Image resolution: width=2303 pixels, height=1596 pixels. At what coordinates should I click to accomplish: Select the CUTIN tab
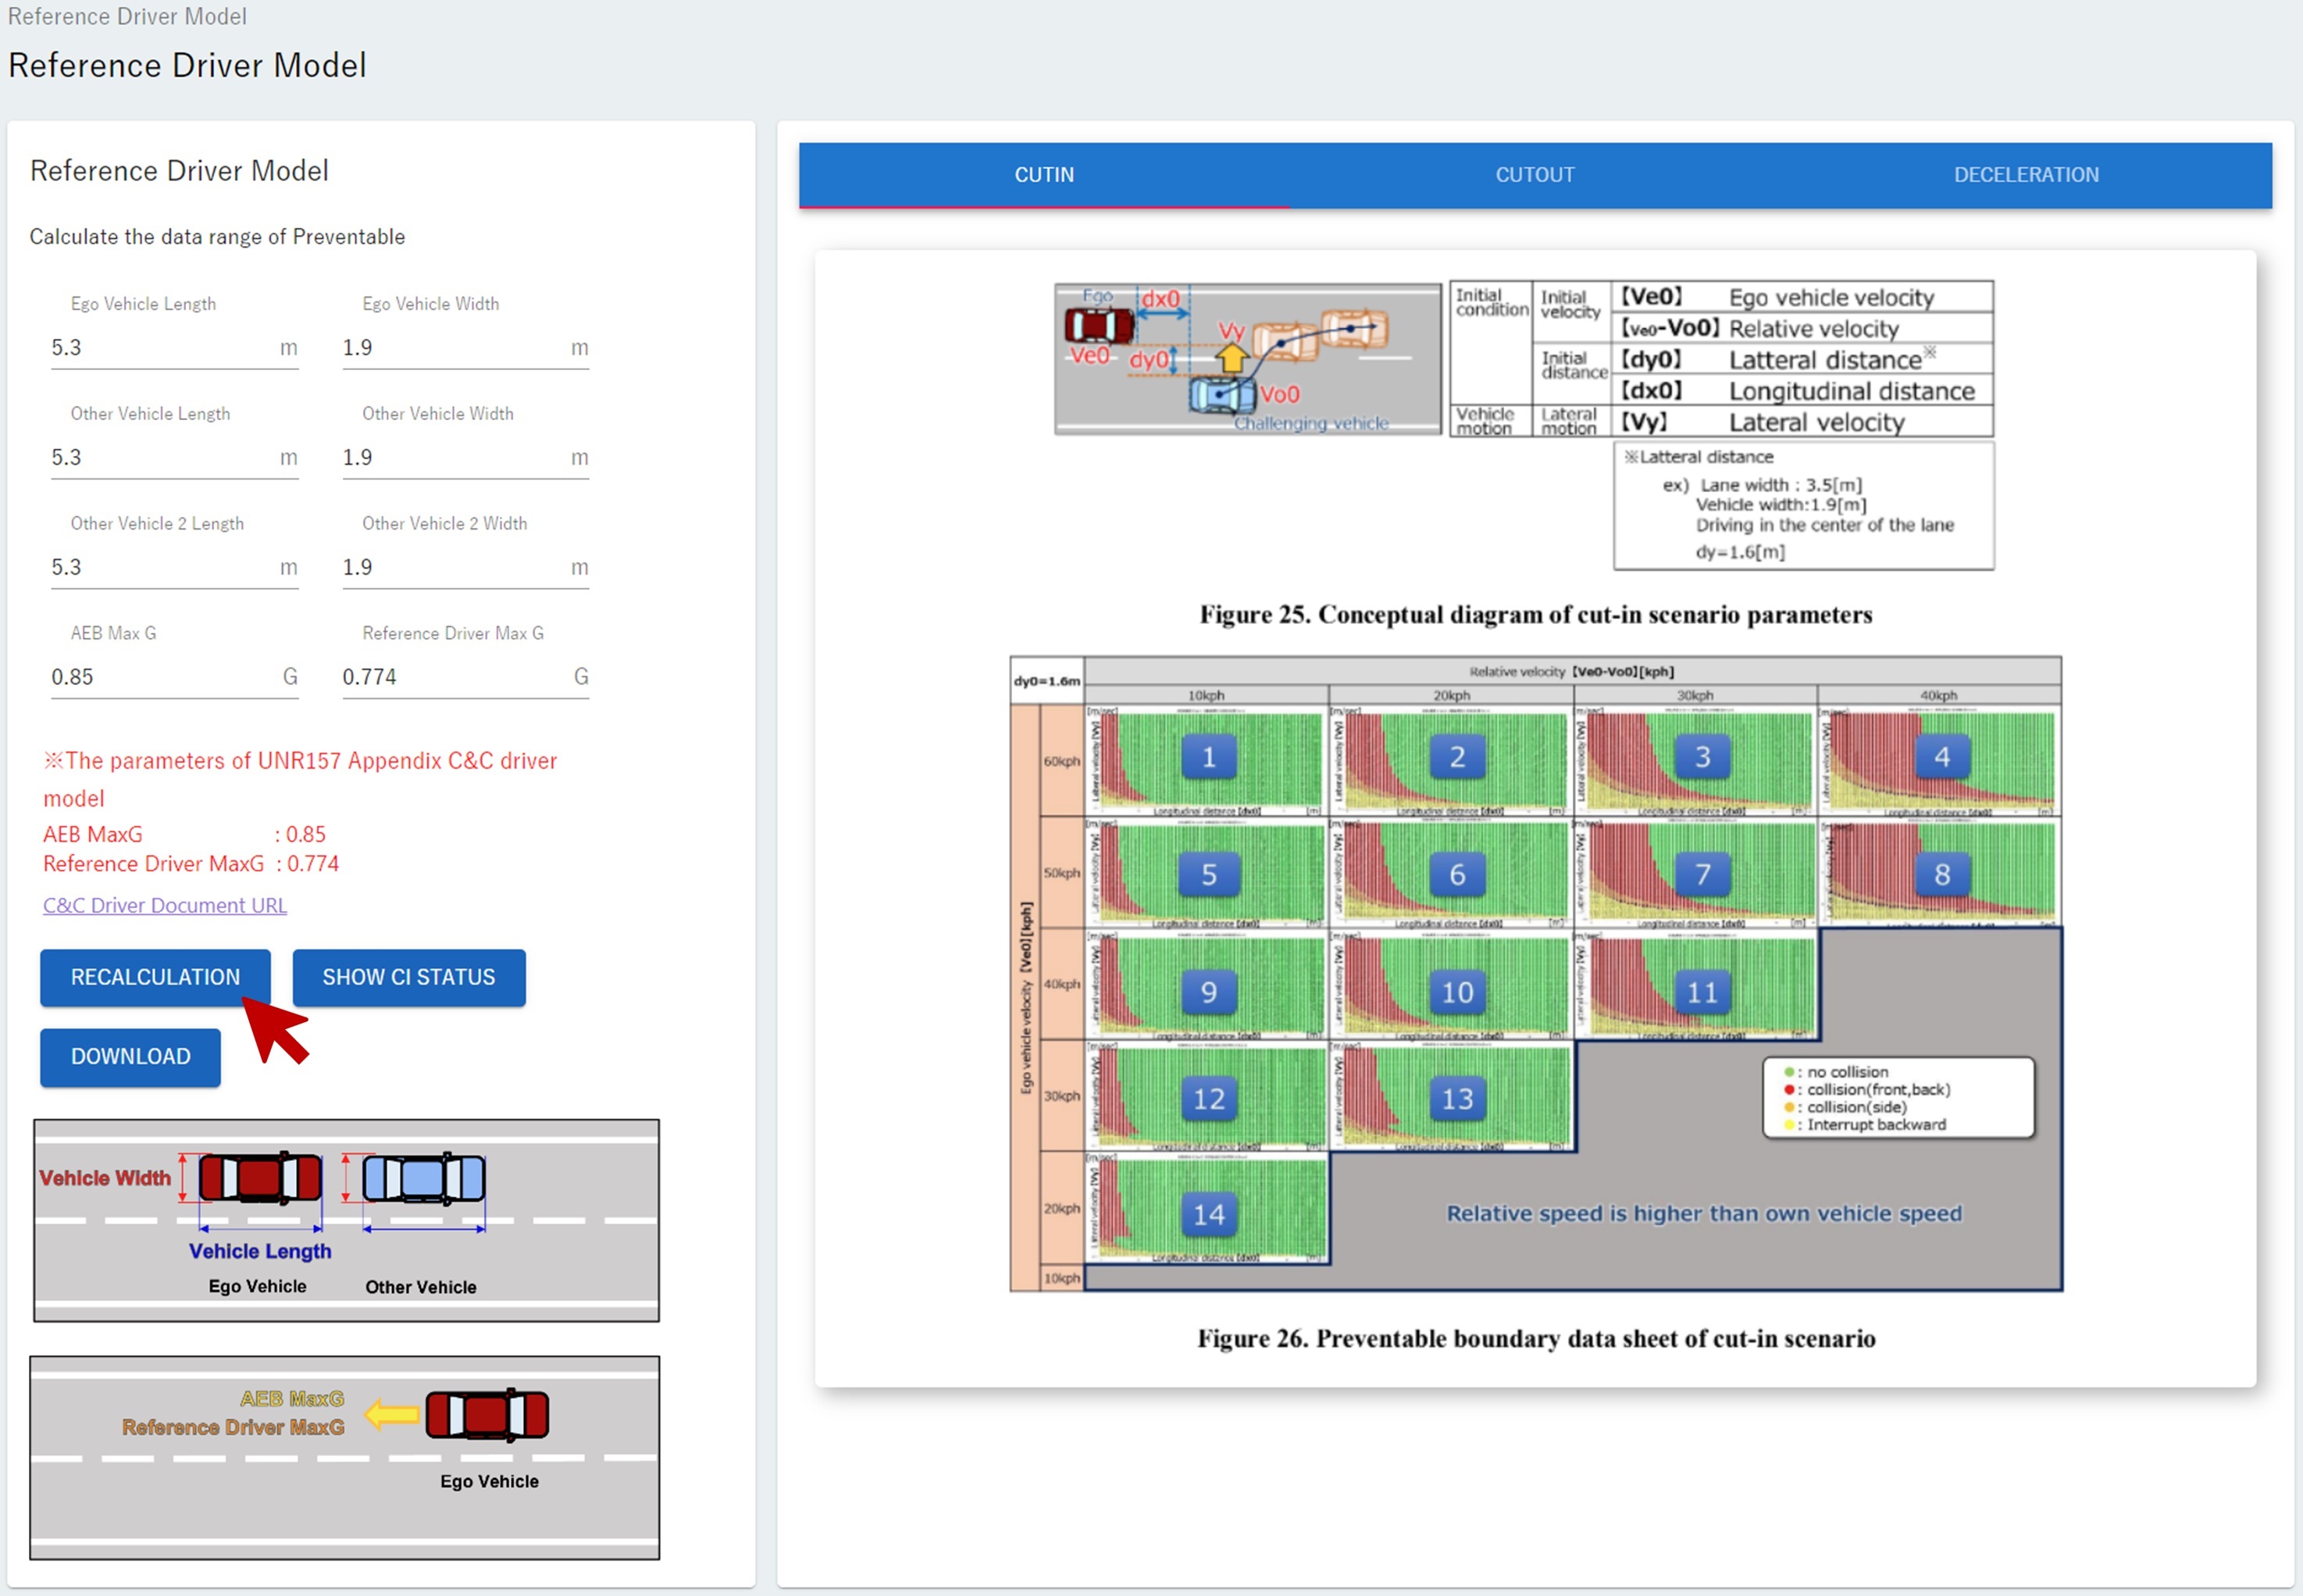(x=1044, y=175)
